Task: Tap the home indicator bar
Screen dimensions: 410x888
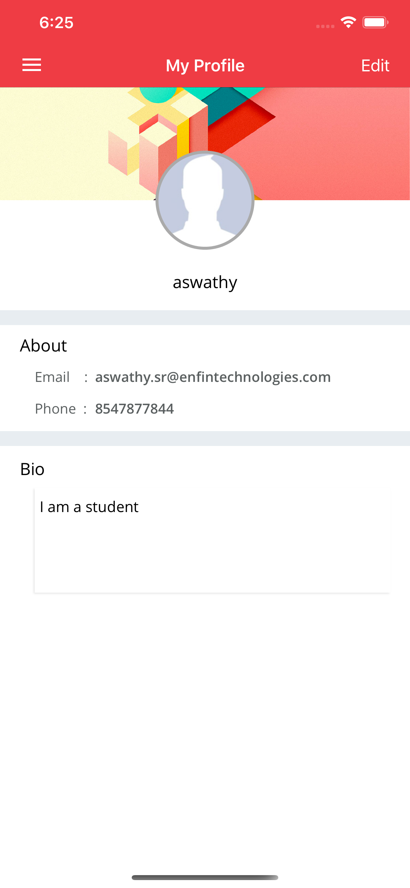Action: pos(205,877)
